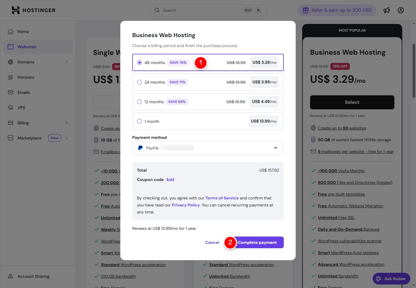Click the Home house icon in sidebar
Screen dimensions: 416x288
tap(11, 32)
